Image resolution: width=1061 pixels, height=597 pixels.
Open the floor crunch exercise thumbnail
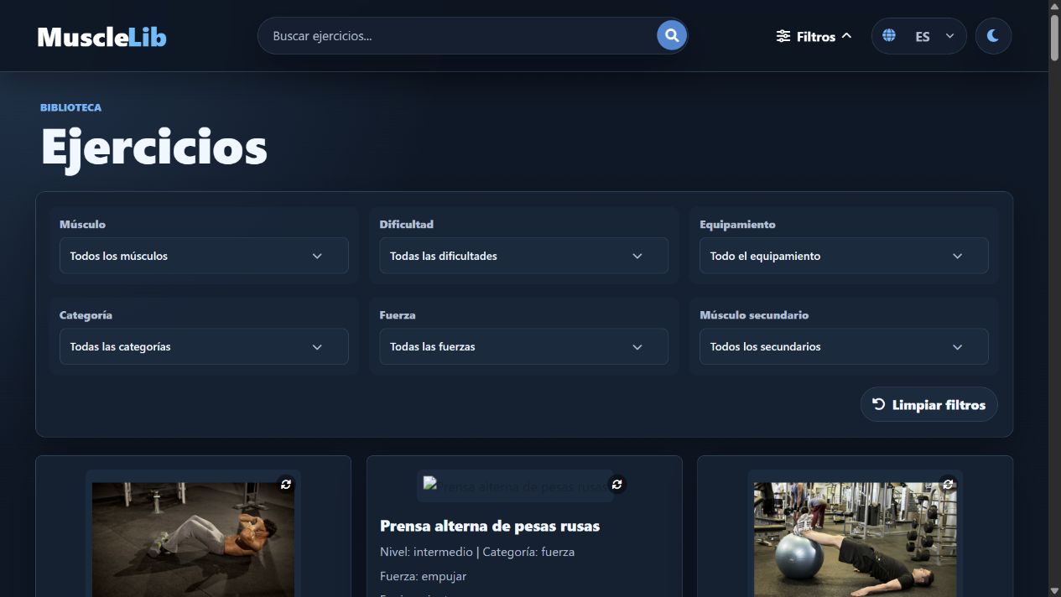(x=193, y=539)
